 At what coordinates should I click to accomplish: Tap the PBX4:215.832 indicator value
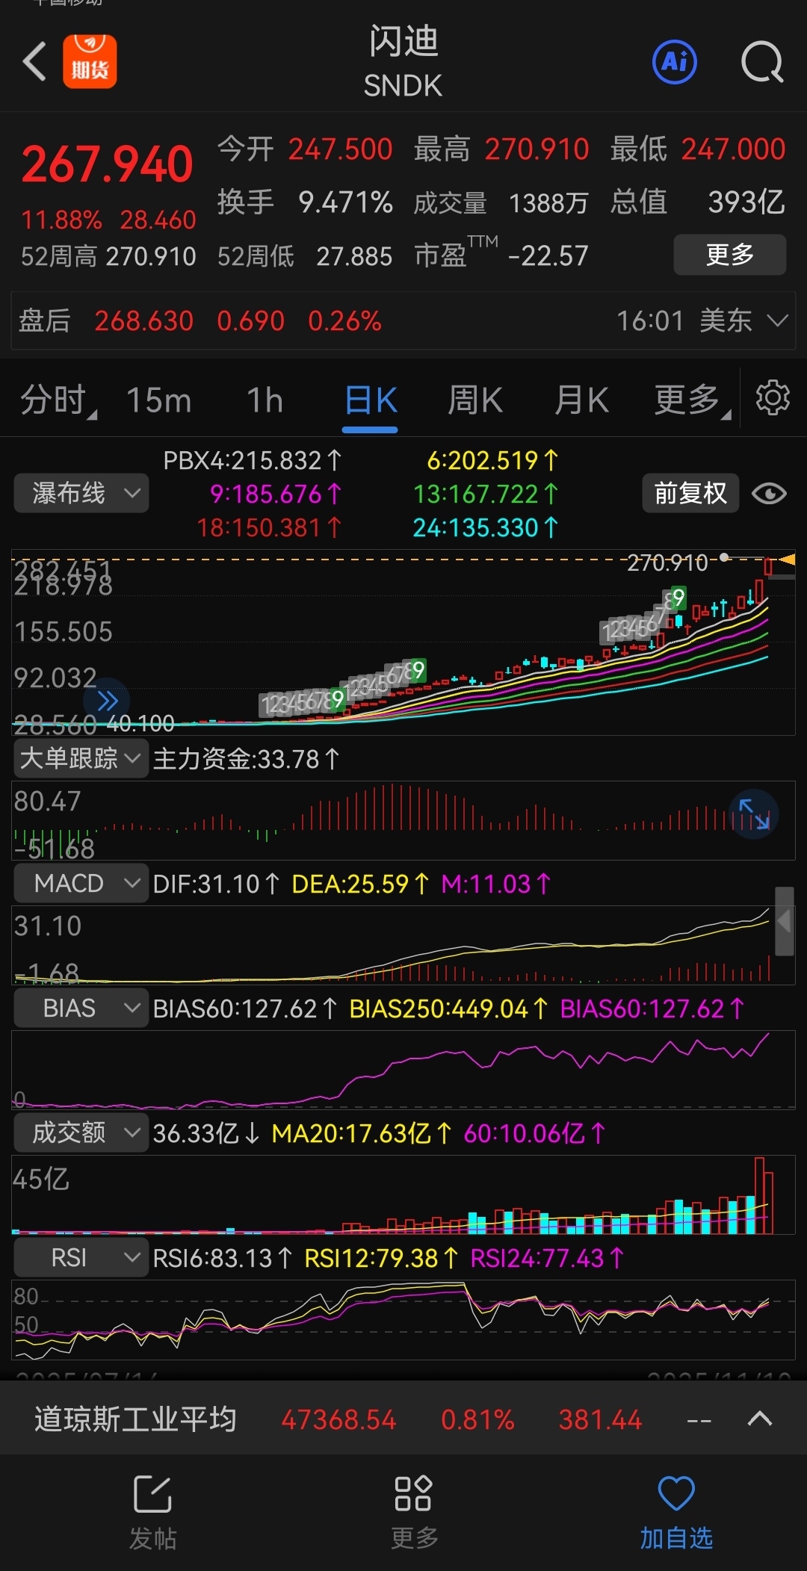[x=253, y=460]
